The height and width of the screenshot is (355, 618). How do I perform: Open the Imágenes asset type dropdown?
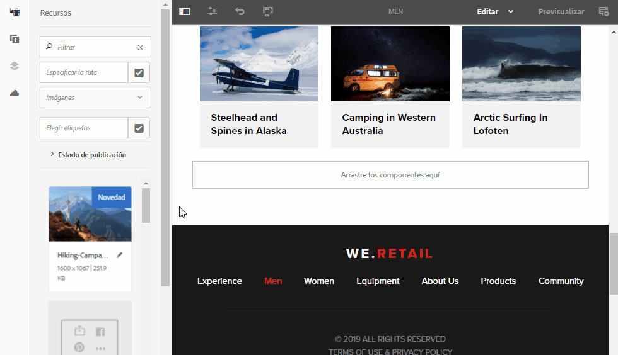(x=95, y=97)
